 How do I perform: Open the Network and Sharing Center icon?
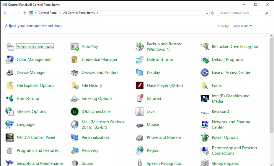point(205,124)
